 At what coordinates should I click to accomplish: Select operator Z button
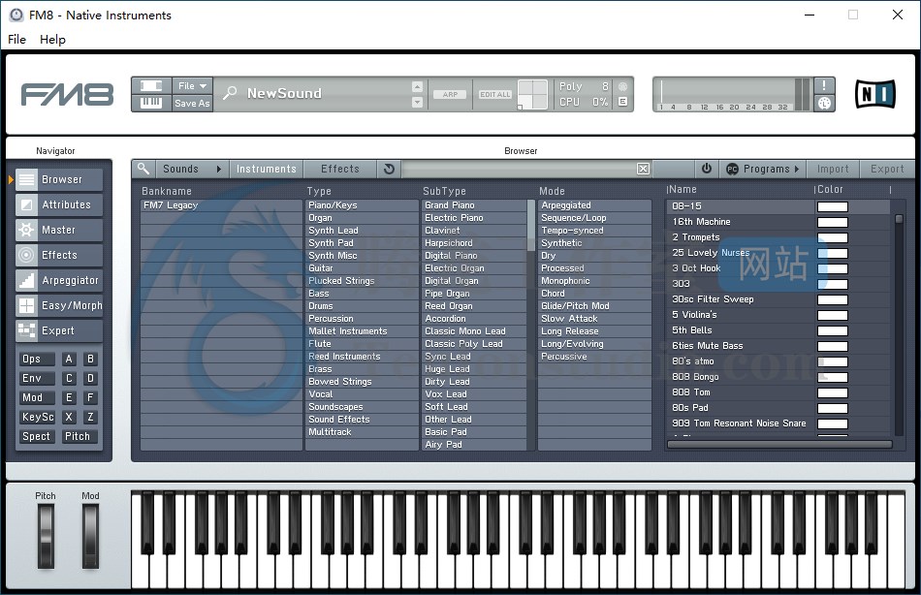point(90,417)
